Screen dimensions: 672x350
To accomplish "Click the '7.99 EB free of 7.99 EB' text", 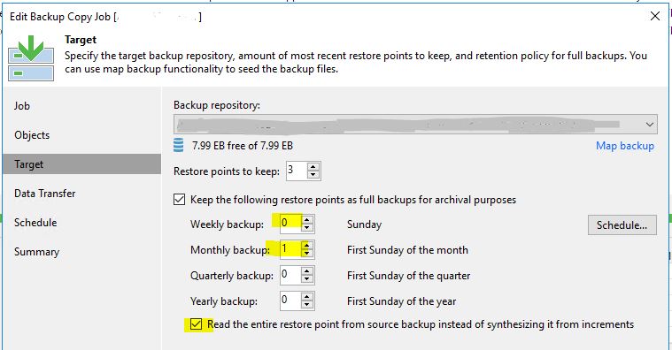I will pyautogui.click(x=242, y=146).
